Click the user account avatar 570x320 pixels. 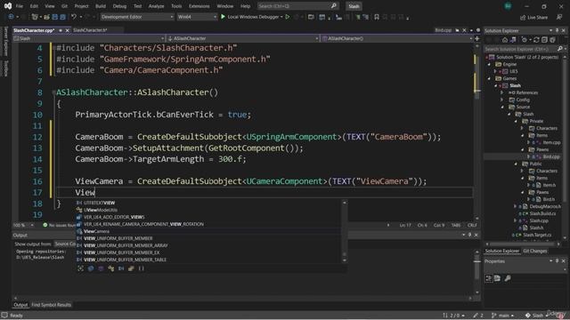click(x=508, y=6)
